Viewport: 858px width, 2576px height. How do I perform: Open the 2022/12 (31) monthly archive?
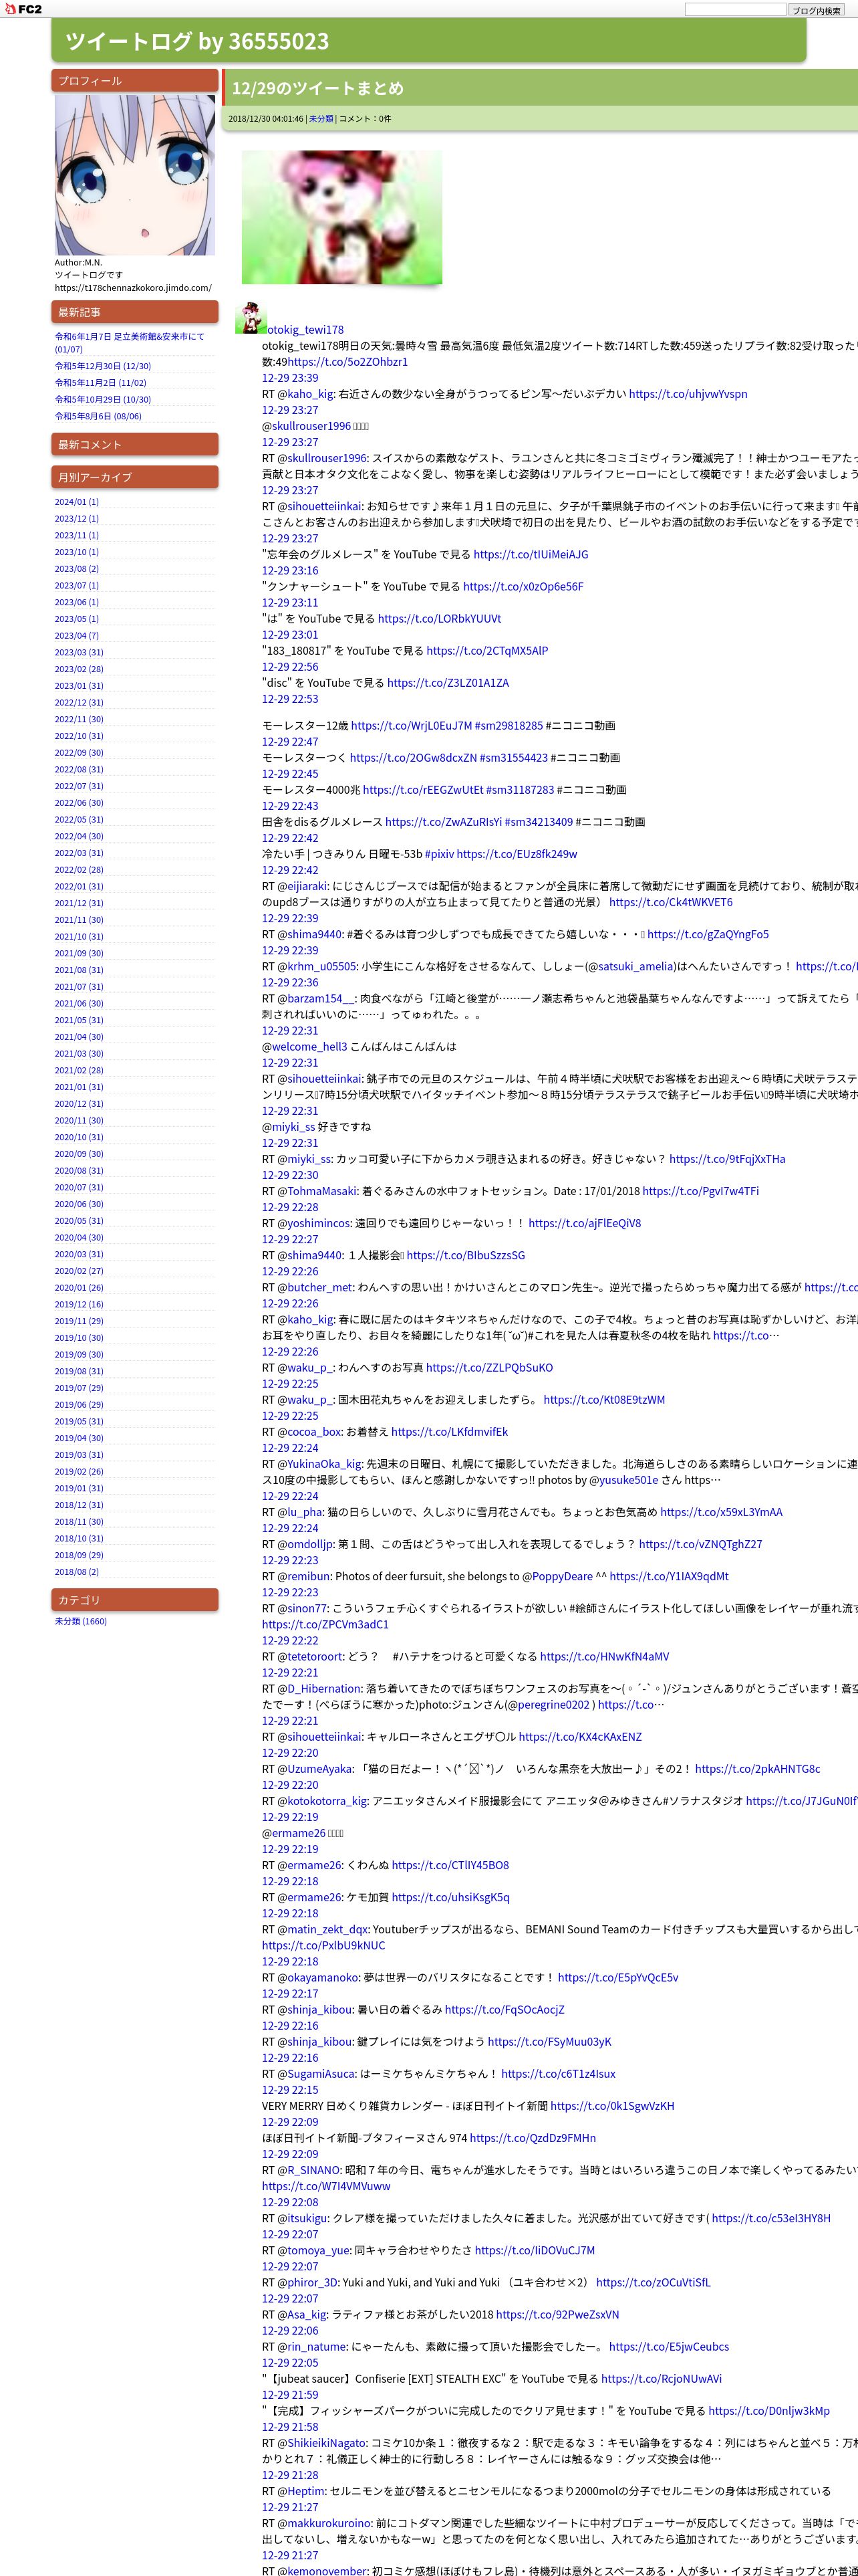79,702
